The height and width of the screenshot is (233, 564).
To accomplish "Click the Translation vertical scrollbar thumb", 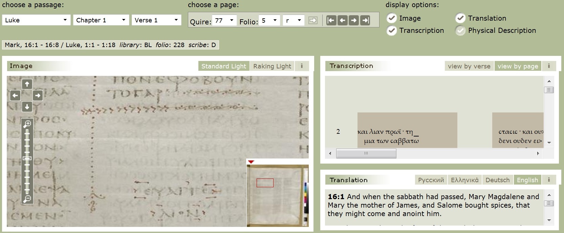I will [549, 203].
